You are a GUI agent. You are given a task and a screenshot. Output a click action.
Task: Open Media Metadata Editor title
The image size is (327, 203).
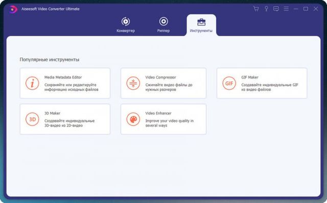pos(63,77)
